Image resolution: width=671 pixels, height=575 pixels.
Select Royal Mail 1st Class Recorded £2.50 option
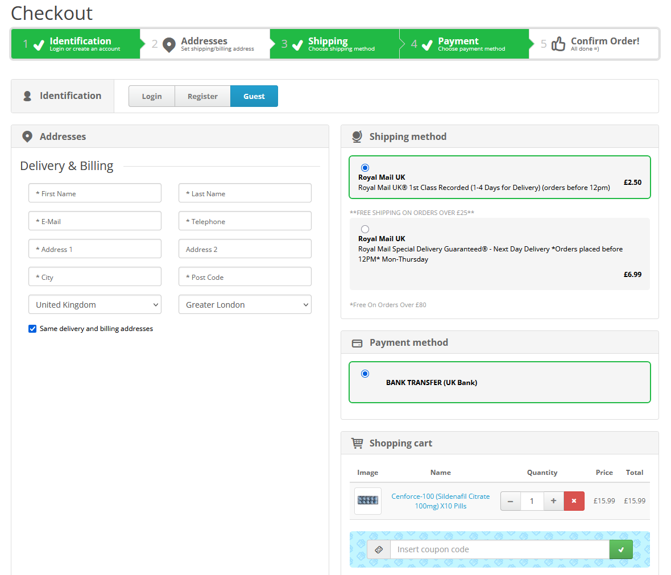click(x=365, y=167)
